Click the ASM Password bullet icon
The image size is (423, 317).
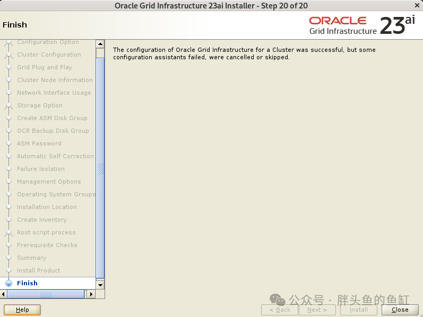coord(9,143)
